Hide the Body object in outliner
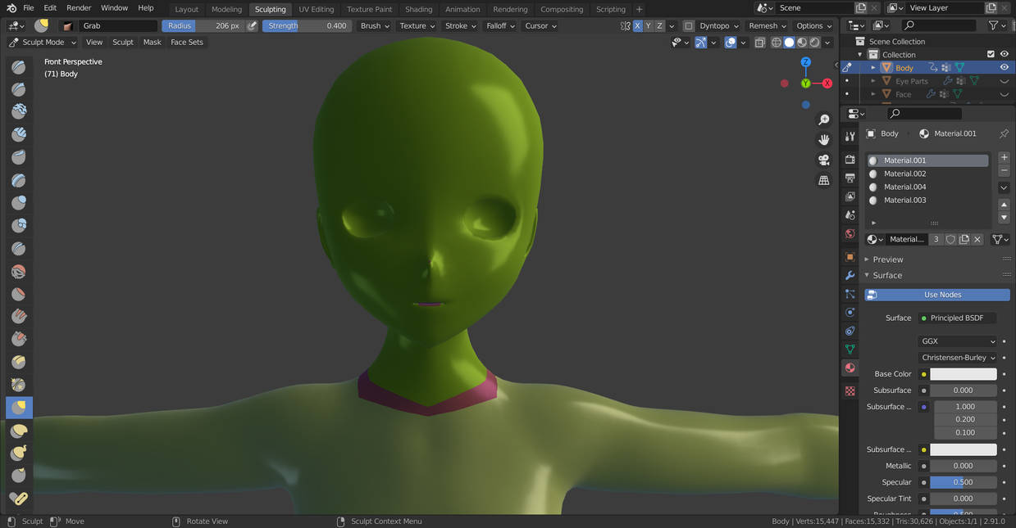1016x528 pixels. tap(1004, 68)
